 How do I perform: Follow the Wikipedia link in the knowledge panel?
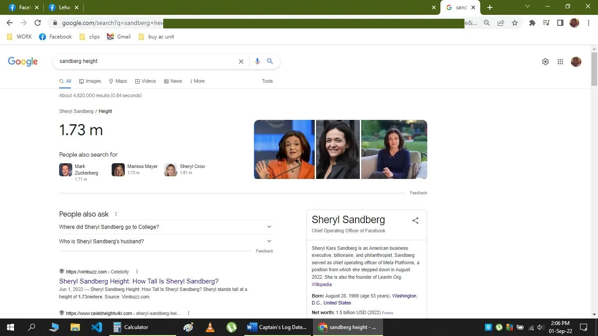[x=322, y=284]
